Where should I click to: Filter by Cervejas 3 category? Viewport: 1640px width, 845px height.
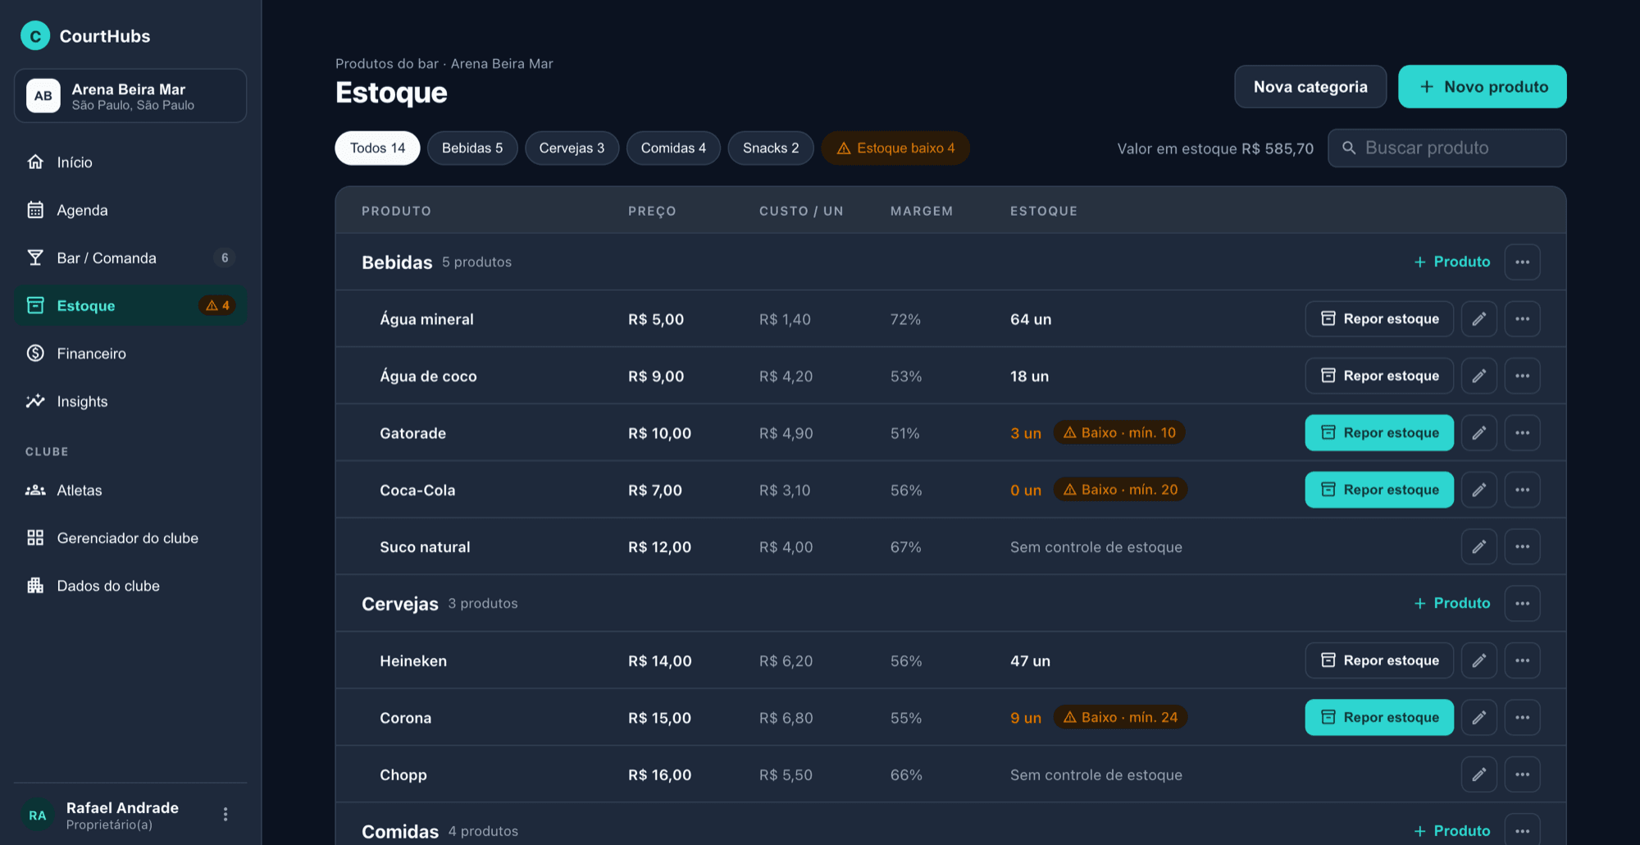(572, 148)
